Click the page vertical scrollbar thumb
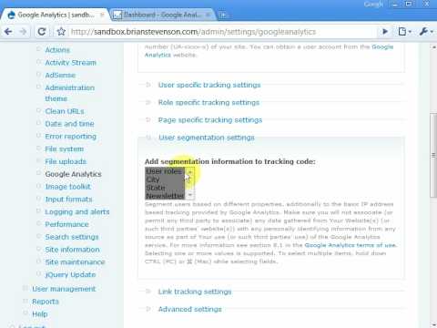This screenshot has width=437, height=328. click(x=433, y=155)
